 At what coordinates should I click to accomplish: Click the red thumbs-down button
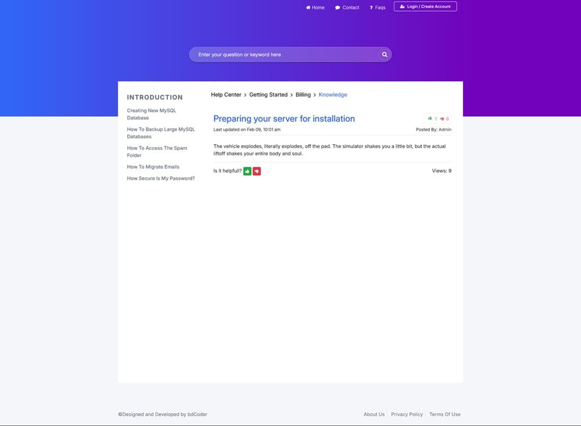(x=257, y=171)
